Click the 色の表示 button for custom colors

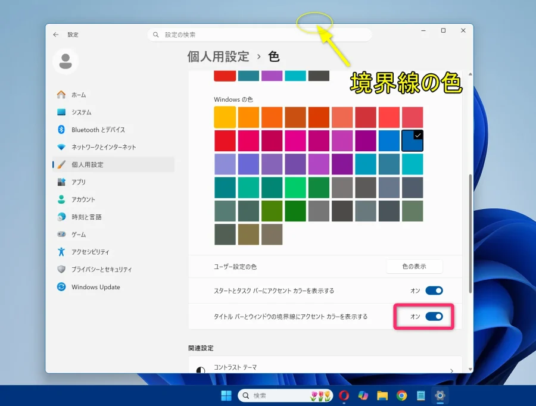click(x=414, y=266)
